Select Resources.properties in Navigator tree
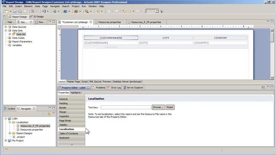 [x=31, y=130]
